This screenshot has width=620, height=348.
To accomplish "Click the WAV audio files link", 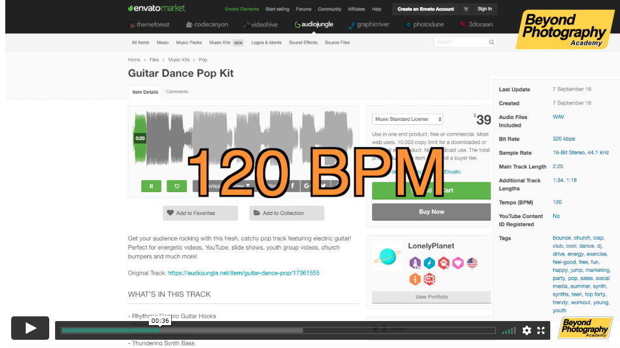I will [558, 117].
